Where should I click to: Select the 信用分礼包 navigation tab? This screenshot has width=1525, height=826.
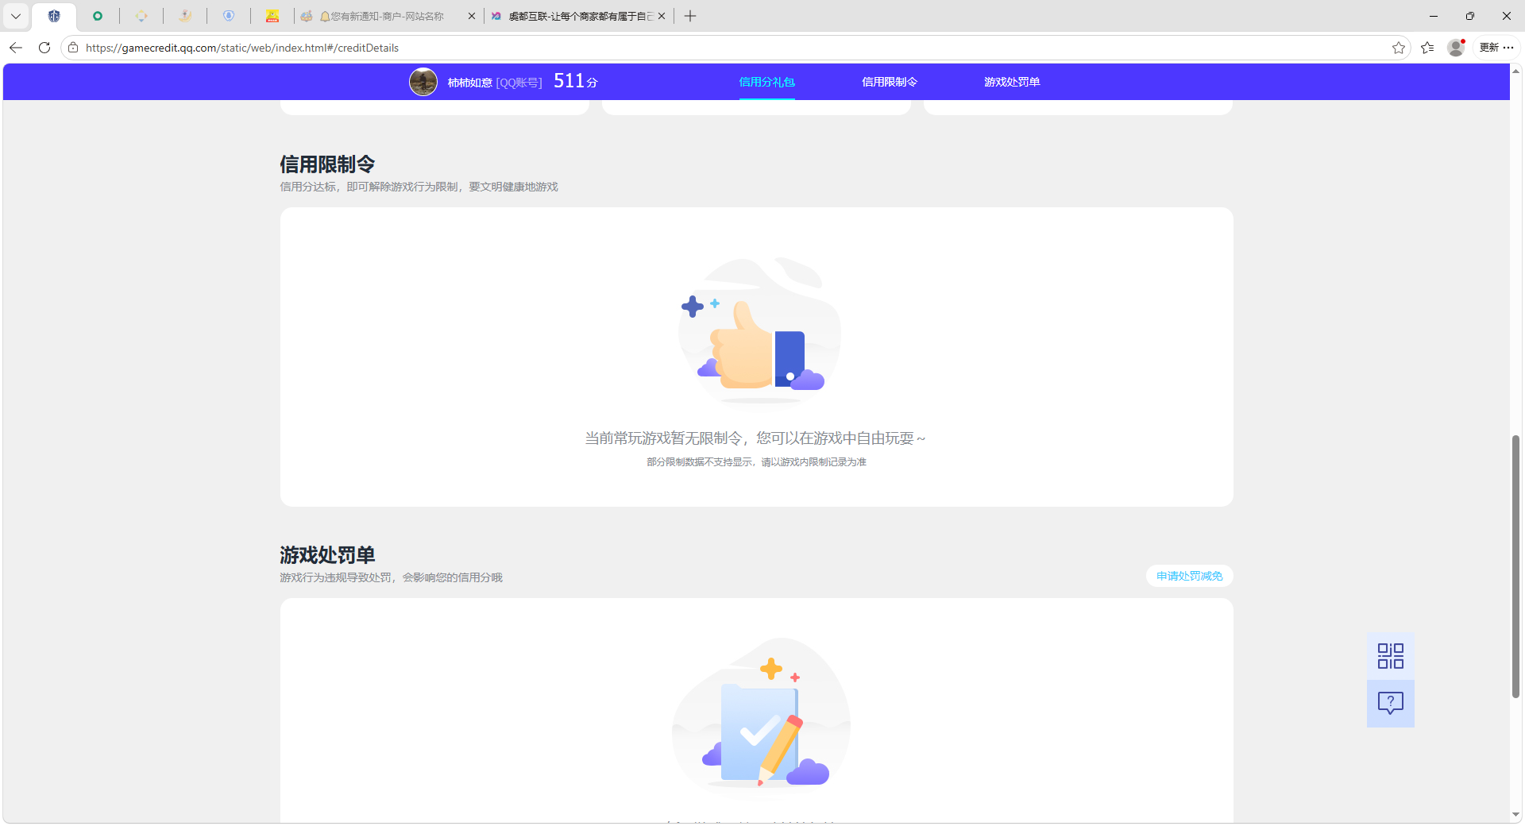click(x=767, y=82)
